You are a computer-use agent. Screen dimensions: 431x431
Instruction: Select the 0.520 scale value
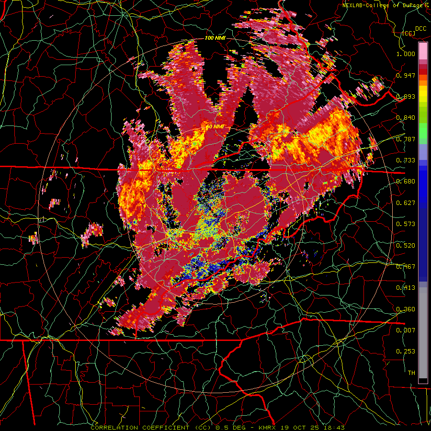pyautogui.click(x=406, y=245)
